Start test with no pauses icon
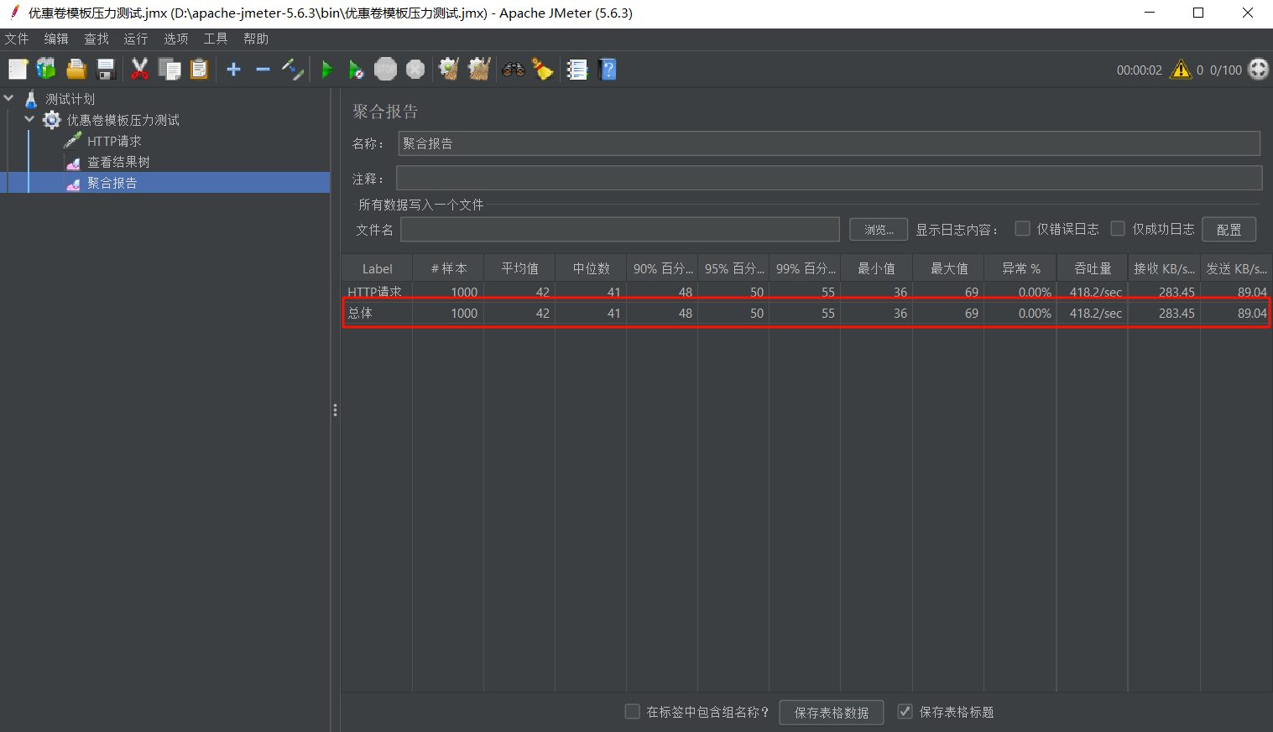Viewport: 1273px width, 732px height. (x=356, y=70)
